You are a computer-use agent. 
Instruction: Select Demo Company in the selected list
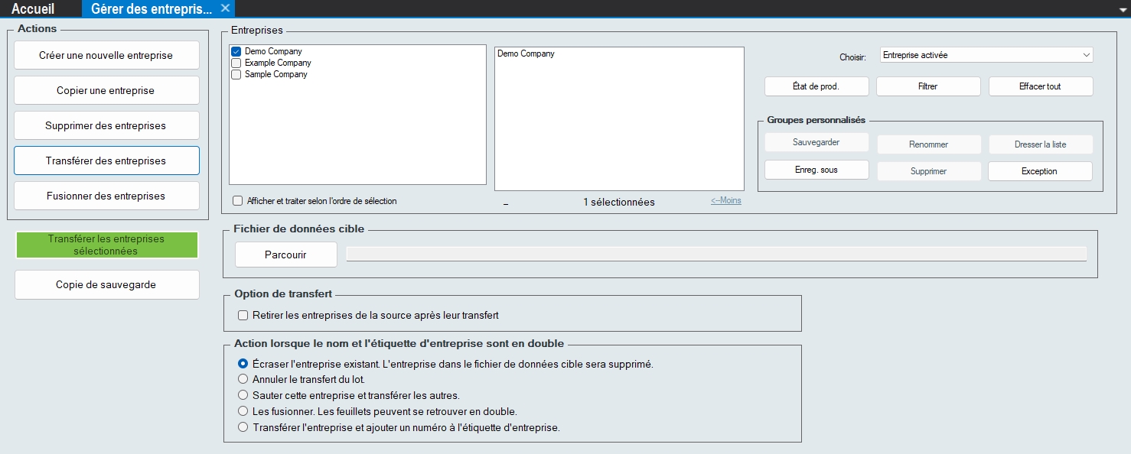(526, 54)
